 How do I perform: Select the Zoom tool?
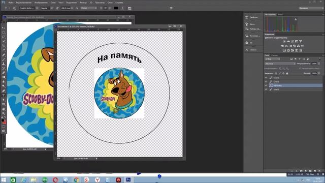pyautogui.click(x=4, y=113)
